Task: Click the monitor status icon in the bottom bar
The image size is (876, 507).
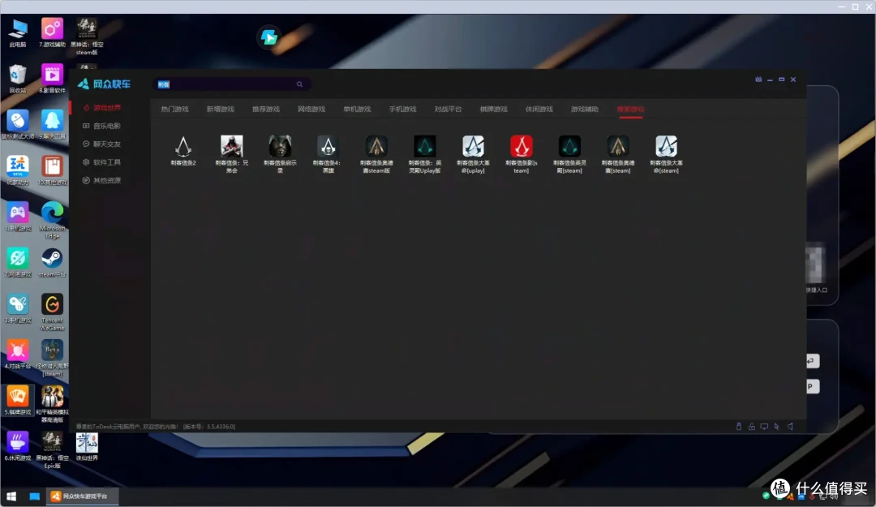Action: 764,427
